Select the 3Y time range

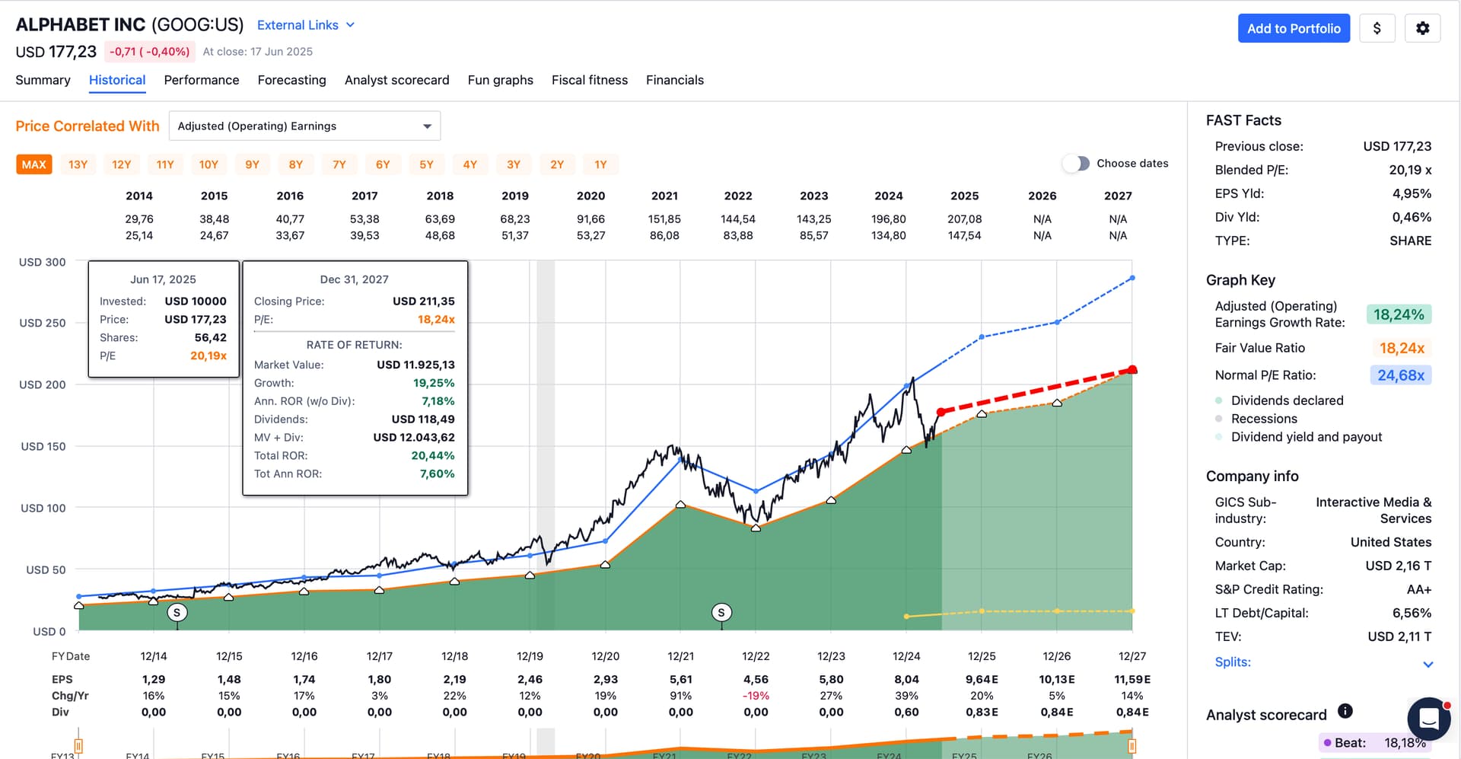point(514,164)
